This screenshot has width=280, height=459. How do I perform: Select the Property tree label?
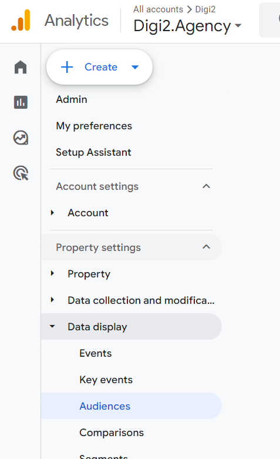pyautogui.click(x=89, y=274)
